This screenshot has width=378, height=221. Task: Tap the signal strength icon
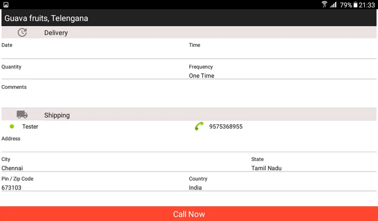click(334, 5)
